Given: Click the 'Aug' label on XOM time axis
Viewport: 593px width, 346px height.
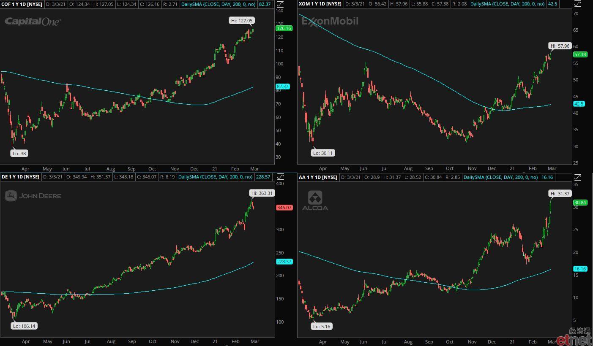Looking at the screenshot, I should [408, 168].
